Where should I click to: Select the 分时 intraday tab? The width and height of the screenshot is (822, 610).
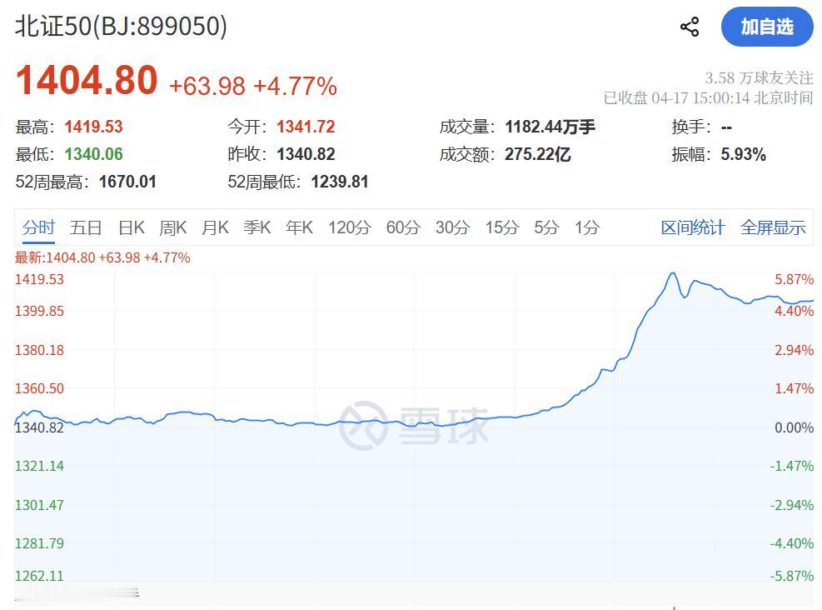39,227
